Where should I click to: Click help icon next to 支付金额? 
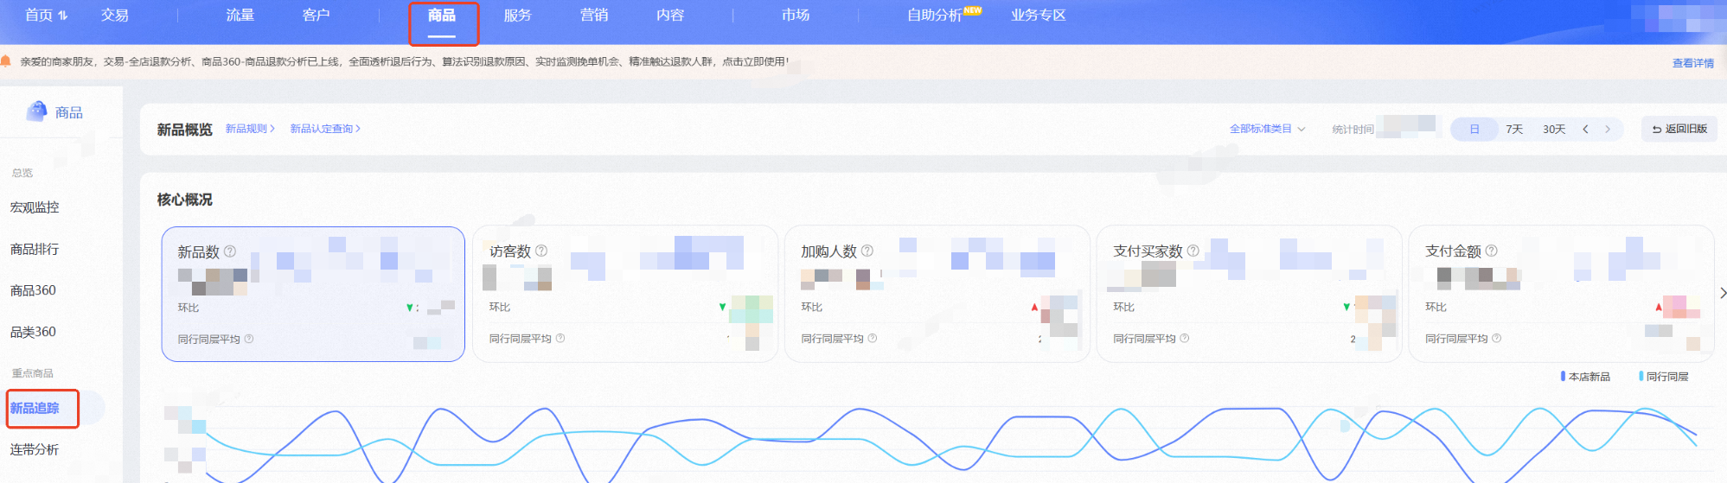point(1491,251)
